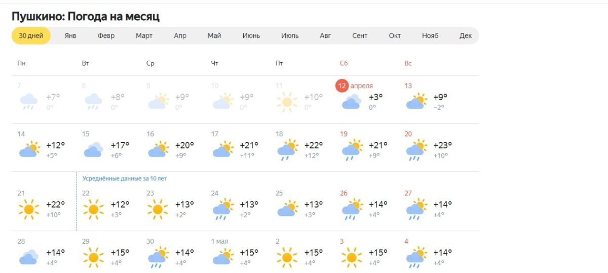This screenshot has height=273, width=608.
Task: Click the sun icon for May 3
Action: pos(351,257)
